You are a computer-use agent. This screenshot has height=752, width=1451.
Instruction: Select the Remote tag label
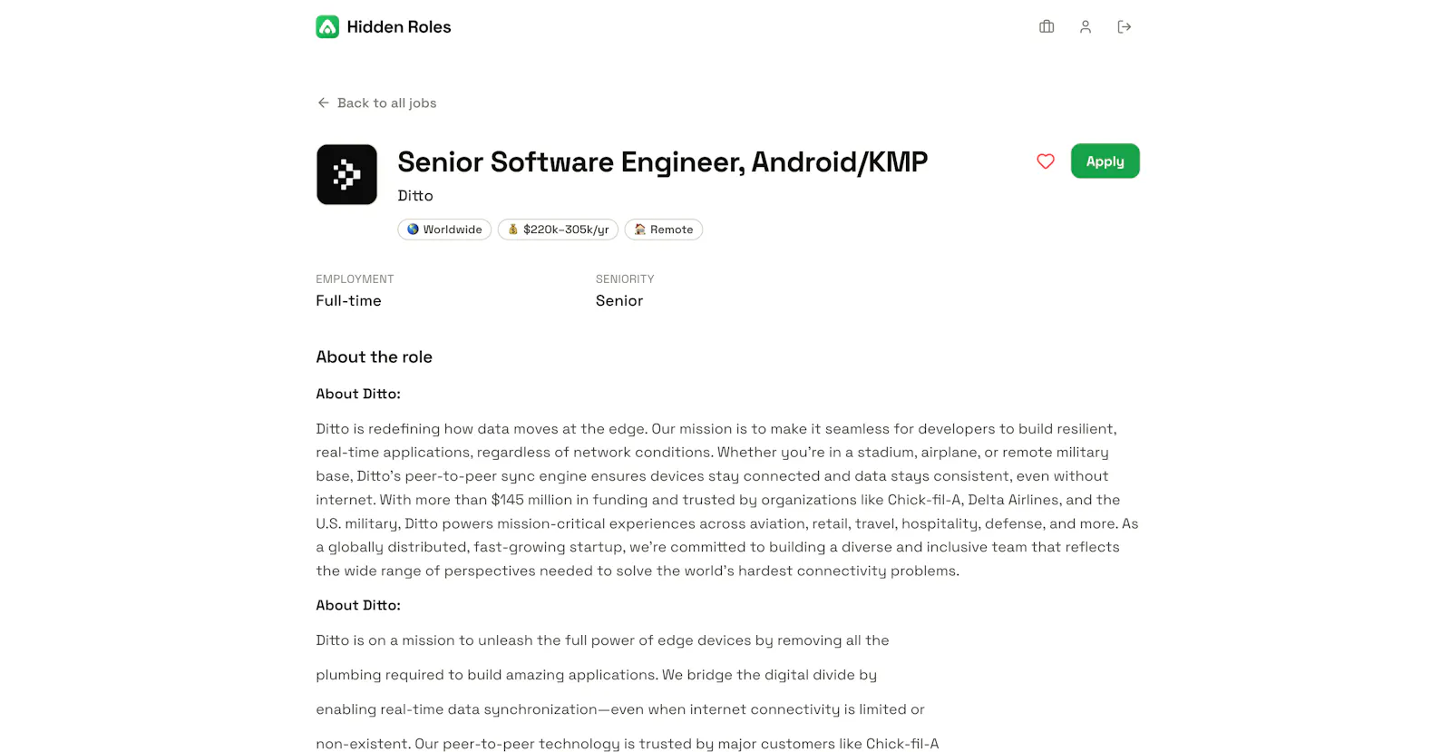coord(672,230)
